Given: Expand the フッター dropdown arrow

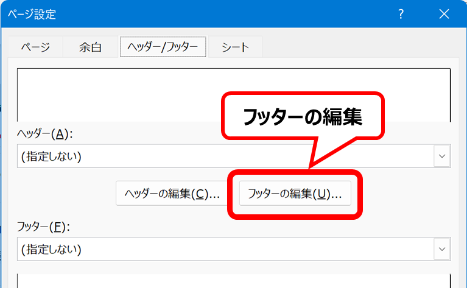Looking at the screenshot, I should pyautogui.click(x=441, y=249).
